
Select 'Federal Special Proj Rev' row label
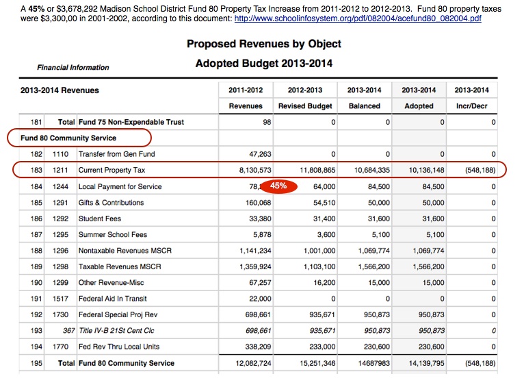118,315
